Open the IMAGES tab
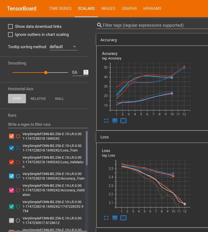The width and height of the screenshot is (208, 232). 108,9
